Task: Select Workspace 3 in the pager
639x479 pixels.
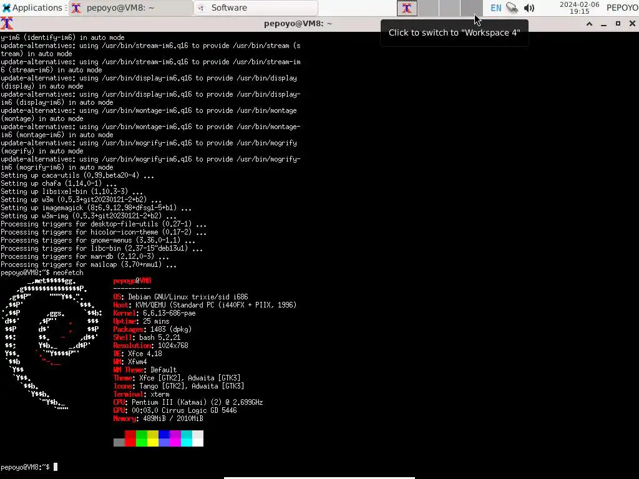Action: [x=449, y=8]
